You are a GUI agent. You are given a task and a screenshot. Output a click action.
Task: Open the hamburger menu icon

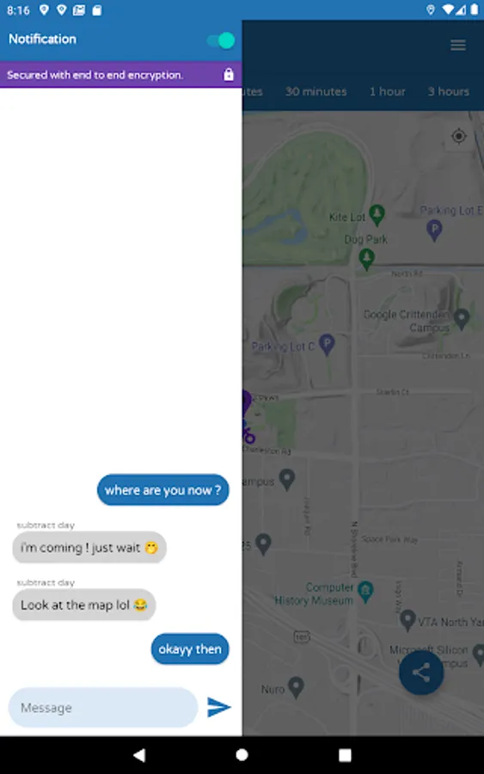[458, 46]
